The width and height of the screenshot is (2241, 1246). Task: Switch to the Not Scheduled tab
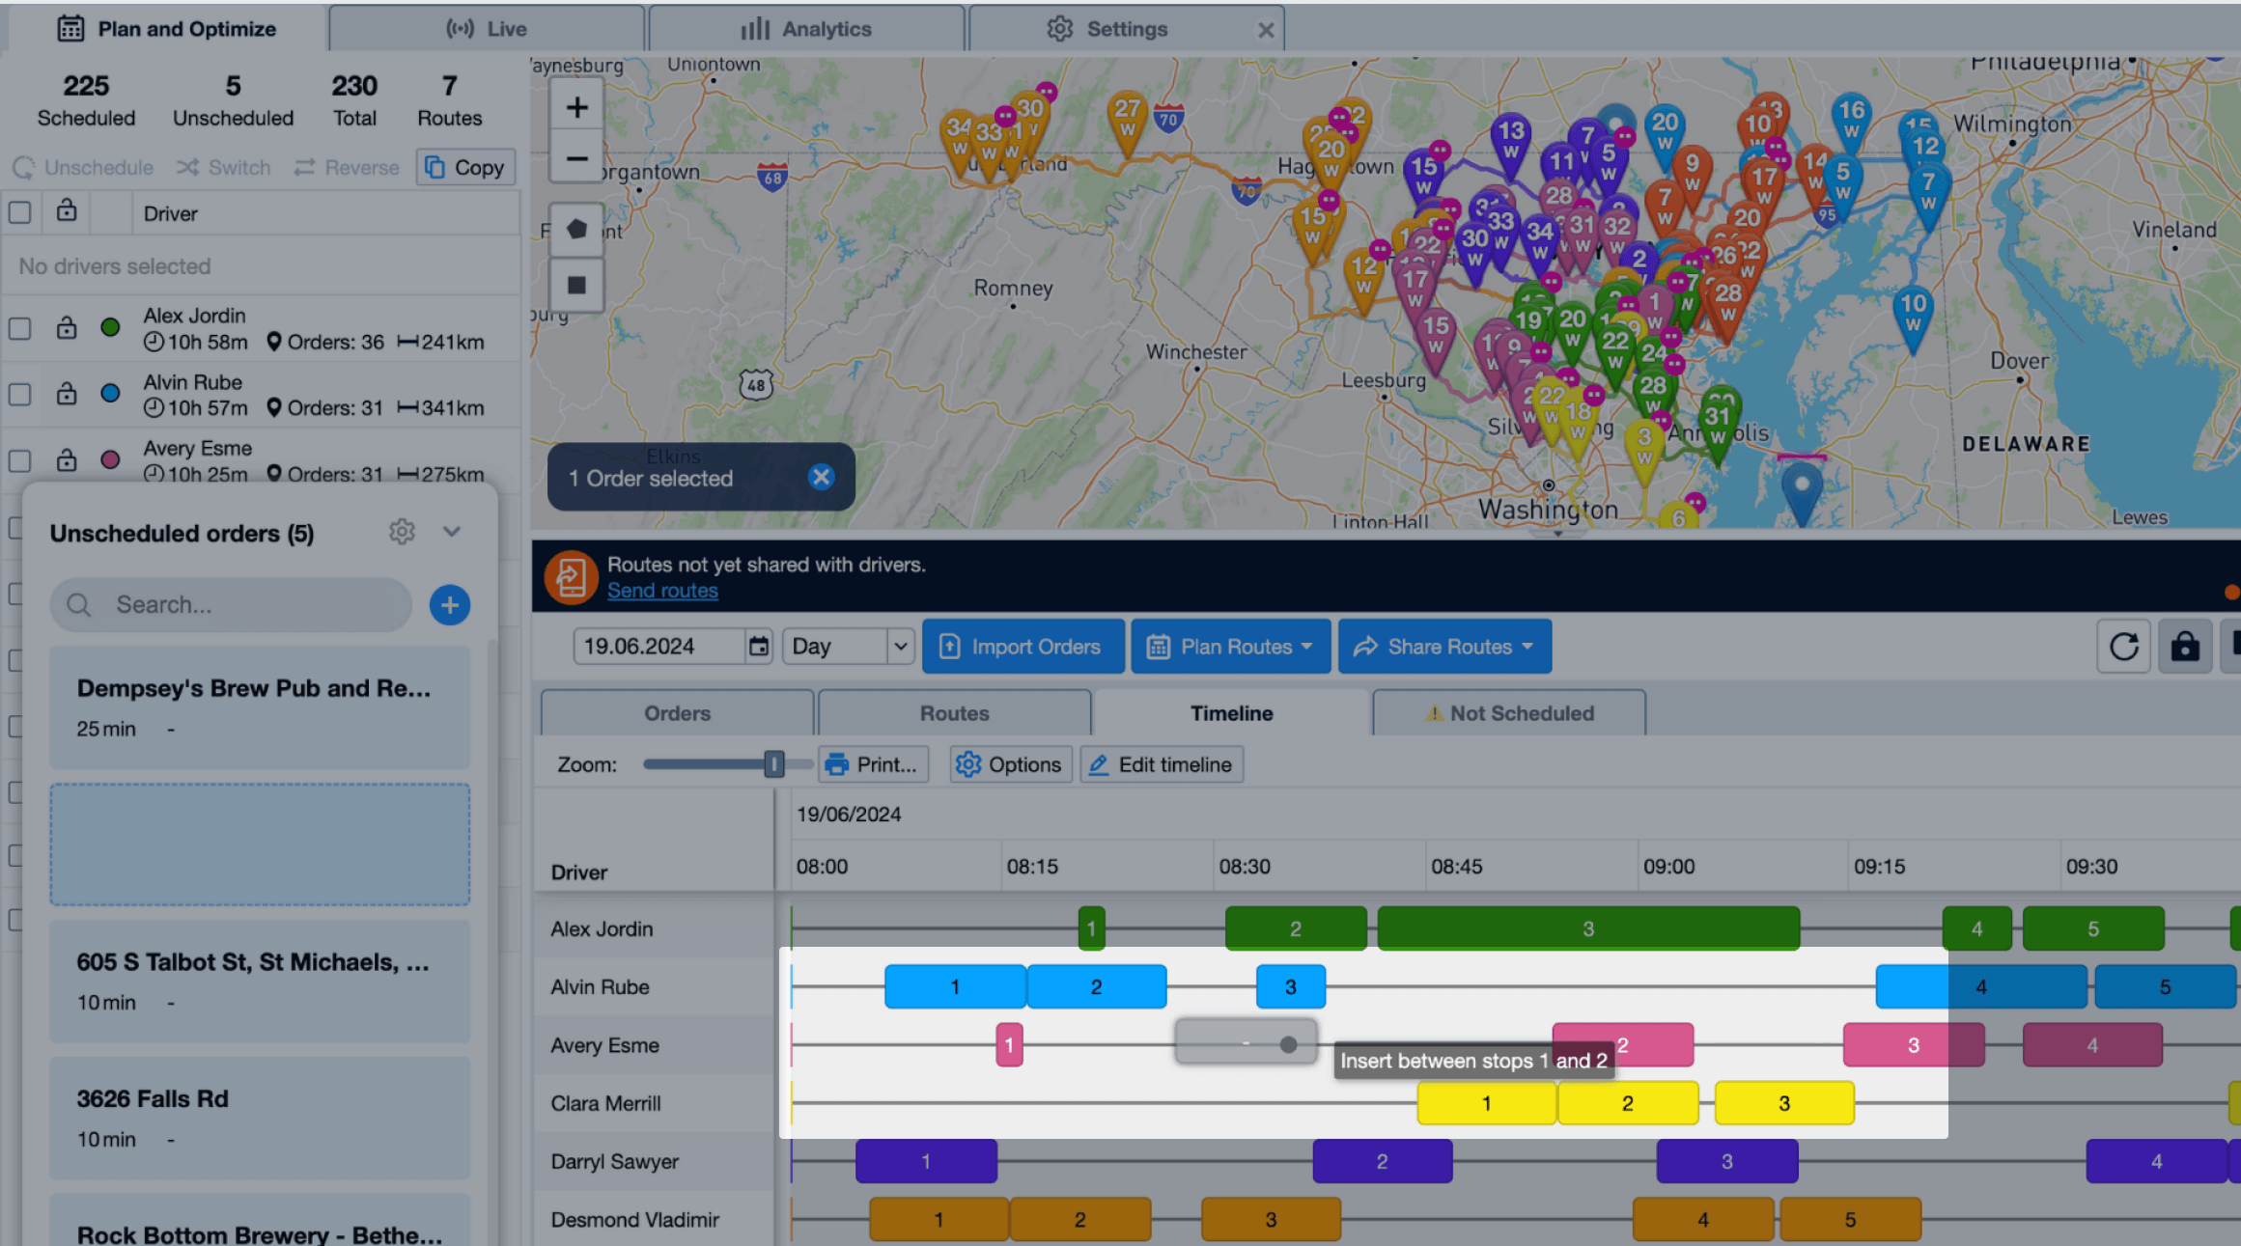(x=1508, y=712)
